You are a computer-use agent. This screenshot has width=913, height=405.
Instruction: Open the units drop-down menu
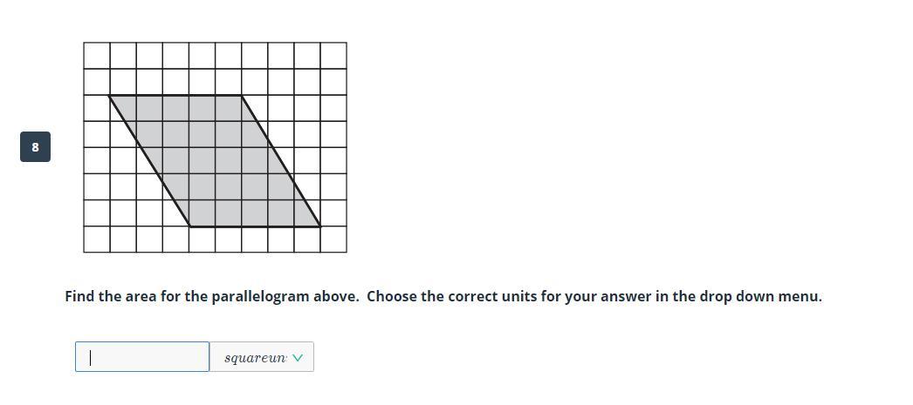261,357
